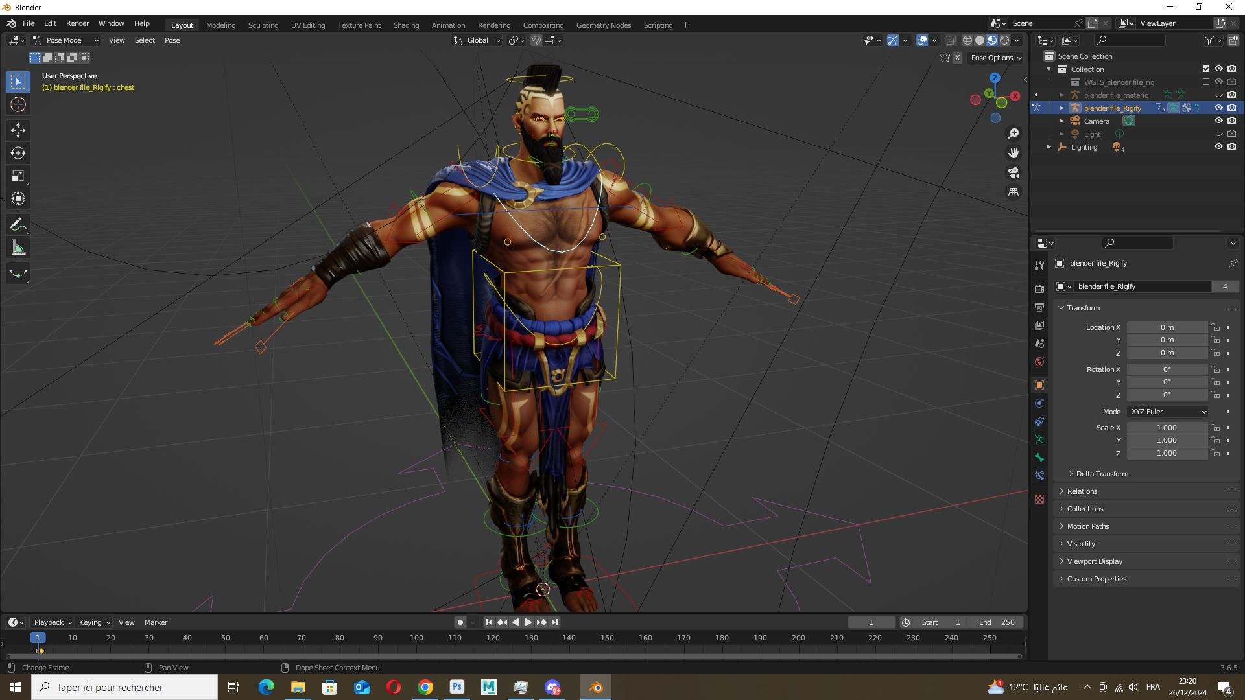
Task: Activate the Move tool
Action: point(18,130)
